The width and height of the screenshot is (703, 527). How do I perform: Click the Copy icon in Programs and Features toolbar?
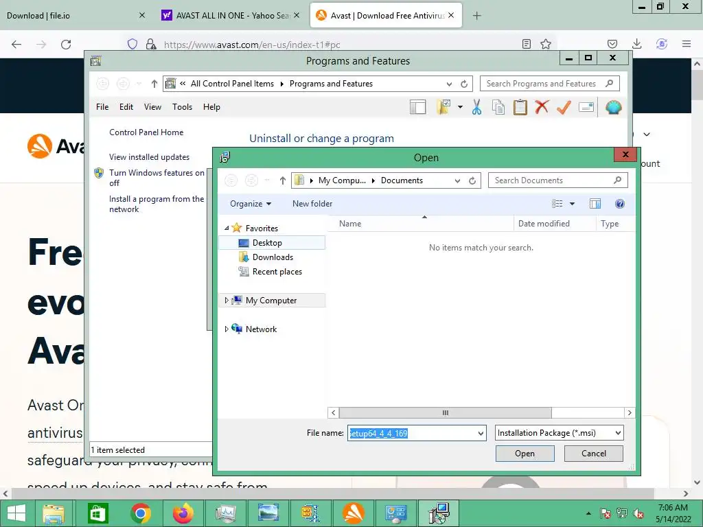point(498,107)
